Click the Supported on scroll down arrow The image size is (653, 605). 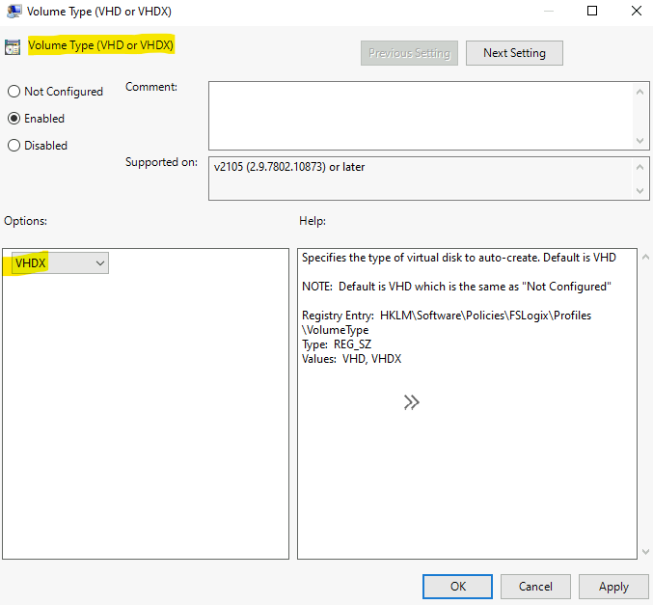point(640,191)
